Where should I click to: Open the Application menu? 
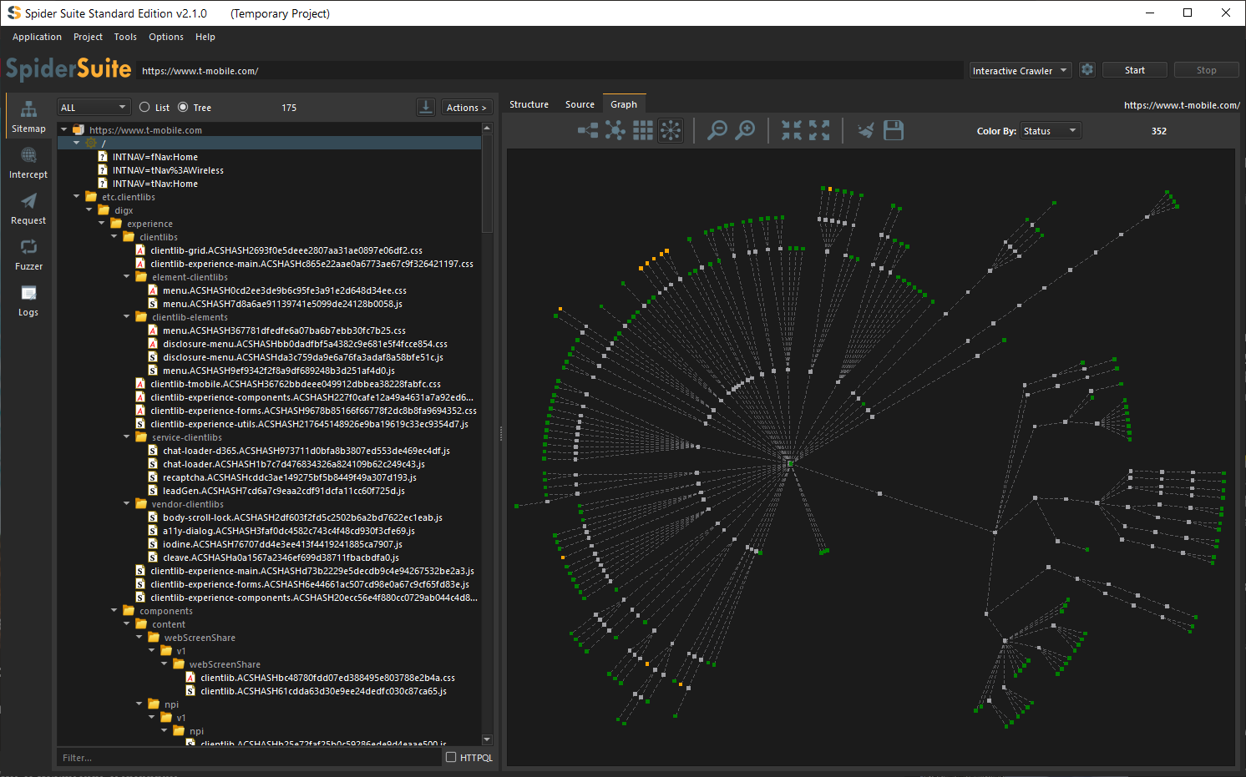coord(37,37)
